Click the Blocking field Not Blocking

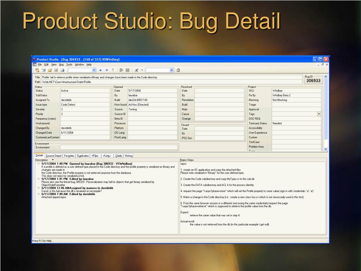(x=296, y=100)
